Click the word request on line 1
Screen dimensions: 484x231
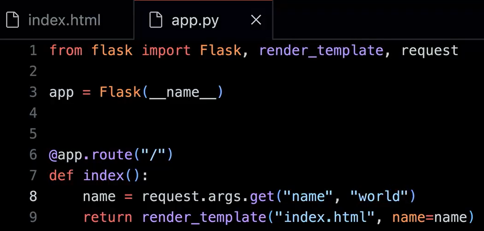tap(430, 51)
